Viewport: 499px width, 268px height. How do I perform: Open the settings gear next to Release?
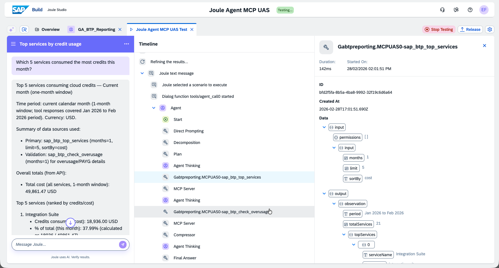(x=490, y=29)
